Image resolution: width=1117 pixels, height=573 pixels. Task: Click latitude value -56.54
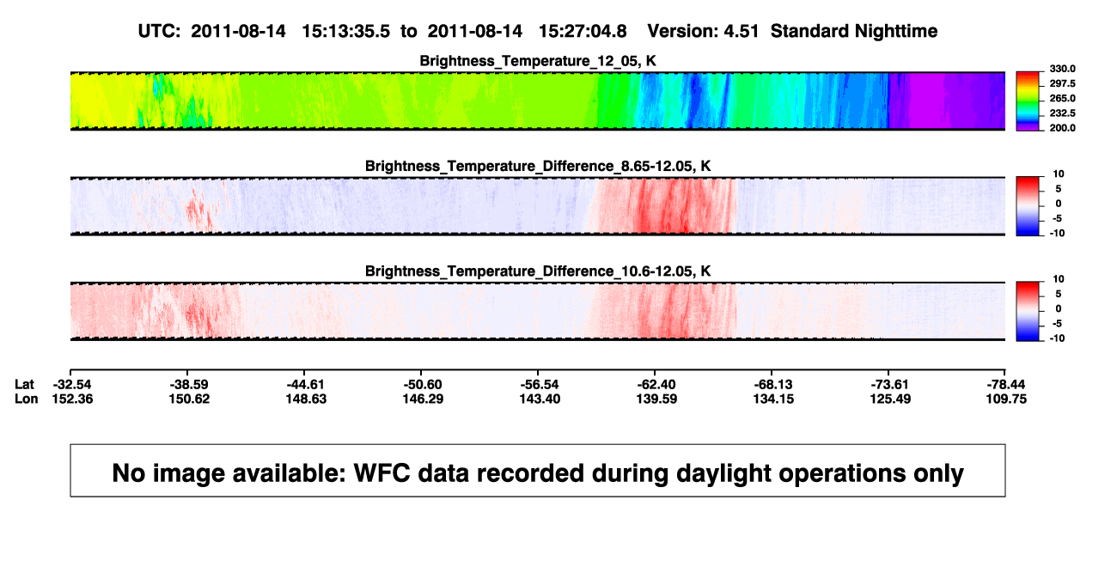coord(539,384)
